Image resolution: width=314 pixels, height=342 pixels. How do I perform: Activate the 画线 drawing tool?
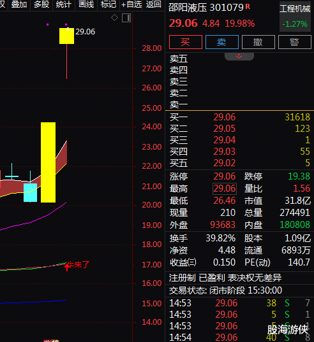tap(86, 4)
